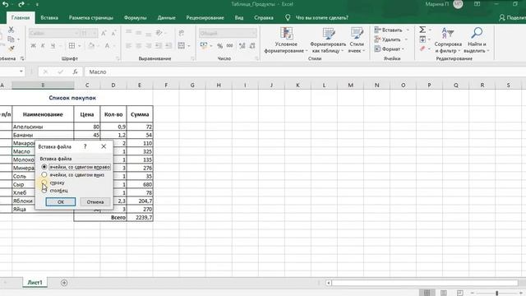The width and height of the screenshot is (526, 296).
Task: Click 'Что вы хотите сделать?' search box
Action: (x=321, y=18)
